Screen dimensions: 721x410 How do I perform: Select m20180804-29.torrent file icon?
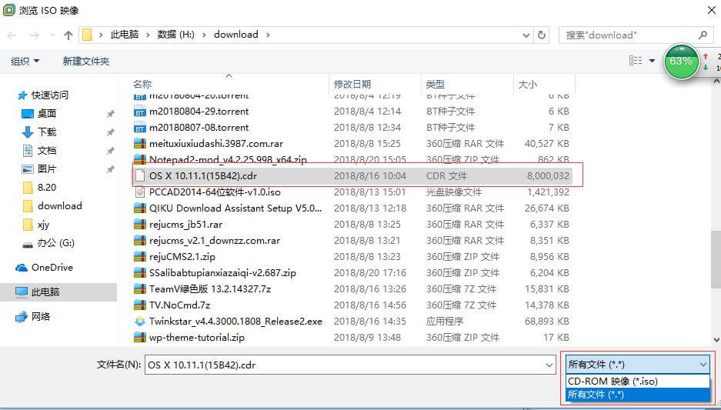(140, 112)
